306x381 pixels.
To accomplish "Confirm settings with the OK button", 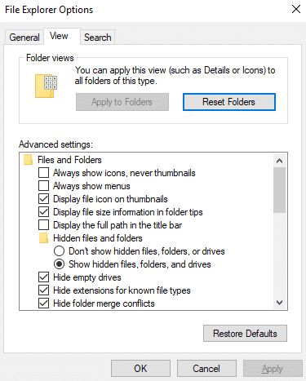I will 140,369.
